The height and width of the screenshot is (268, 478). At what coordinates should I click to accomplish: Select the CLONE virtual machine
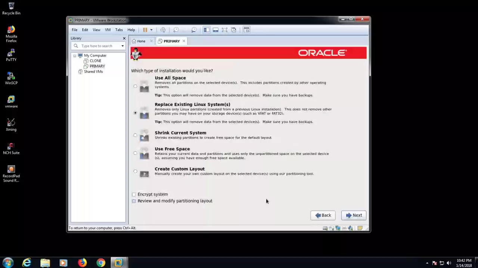(x=95, y=61)
